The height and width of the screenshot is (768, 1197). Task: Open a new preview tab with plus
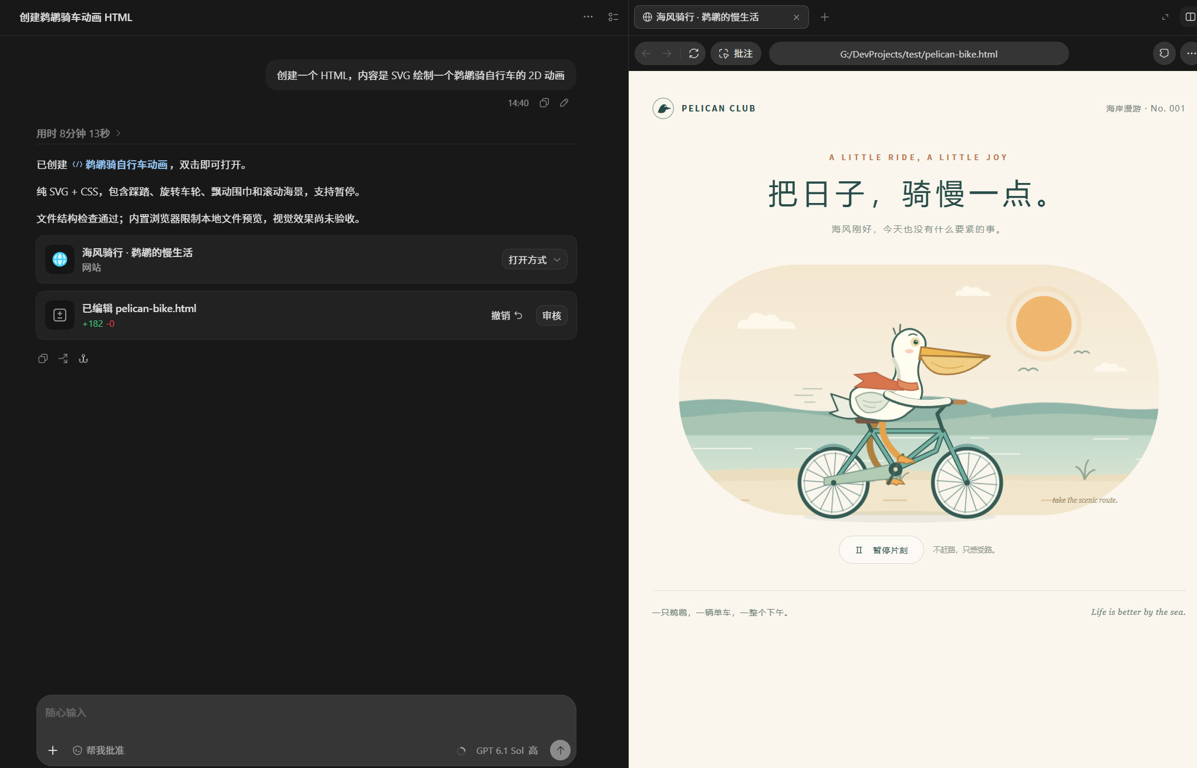[x=825, y=17]
